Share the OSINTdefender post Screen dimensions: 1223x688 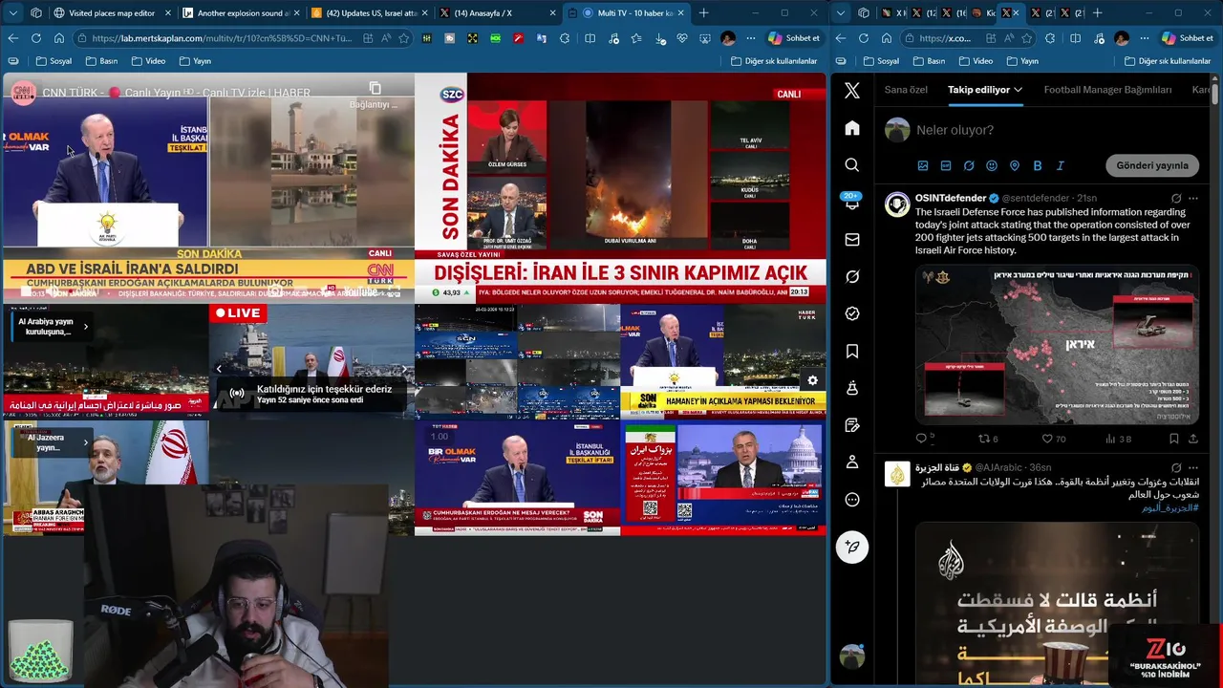coord(1193,439)
